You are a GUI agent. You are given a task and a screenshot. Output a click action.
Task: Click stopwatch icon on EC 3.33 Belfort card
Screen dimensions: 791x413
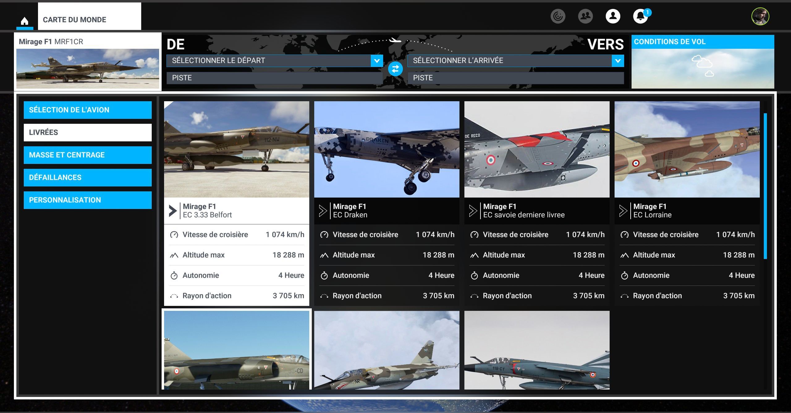(x=174, y=275)
